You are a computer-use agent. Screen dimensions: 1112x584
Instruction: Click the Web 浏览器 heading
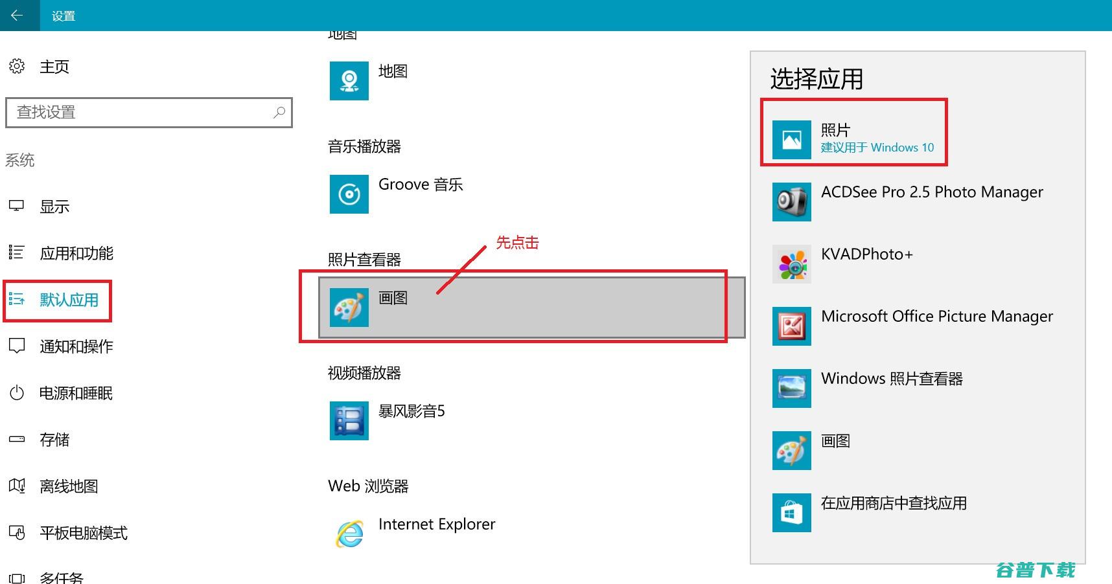(x=368, y=486)
